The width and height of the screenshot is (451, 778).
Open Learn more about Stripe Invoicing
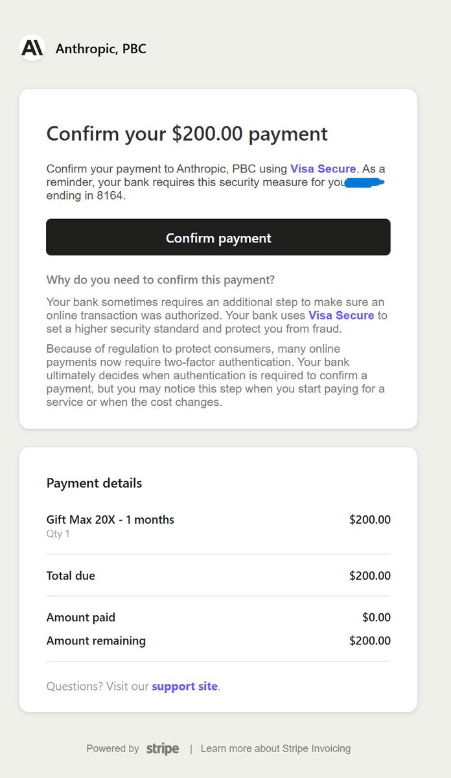275,748
